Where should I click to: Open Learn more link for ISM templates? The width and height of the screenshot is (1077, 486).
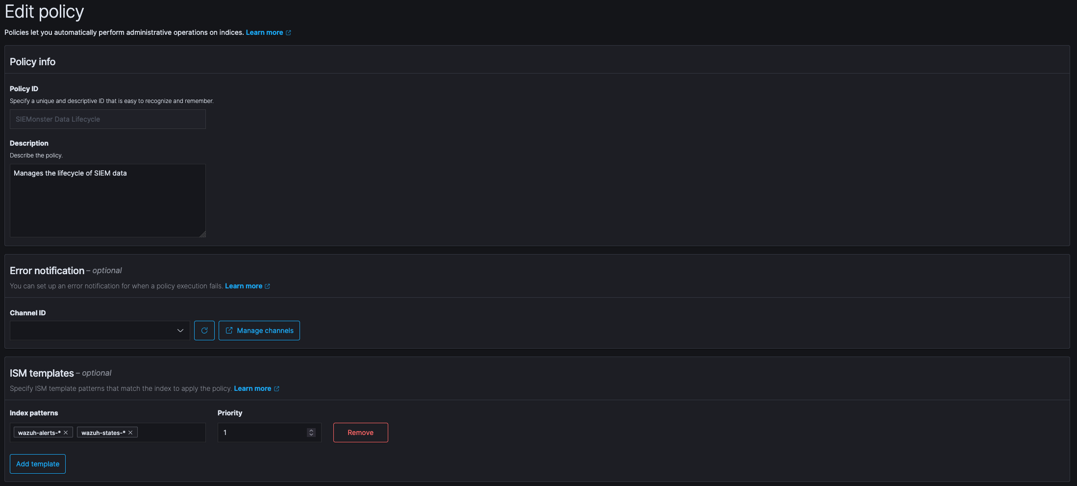252,388
